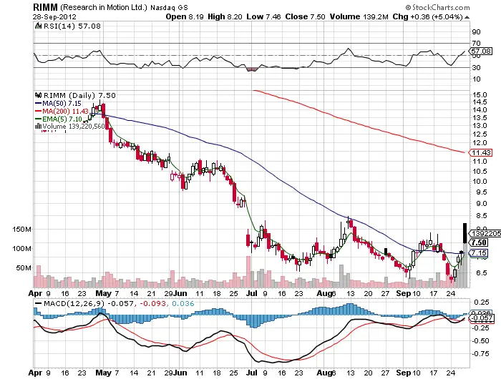The image size is (501, 379).
Task: Click the -0.50 MACD axis label
Action: pos(481,341)
